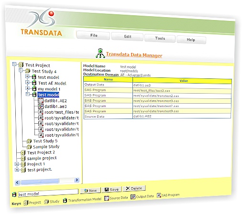Click the Test Study 5 icon

pyautogui.click(x=29, y=141)
